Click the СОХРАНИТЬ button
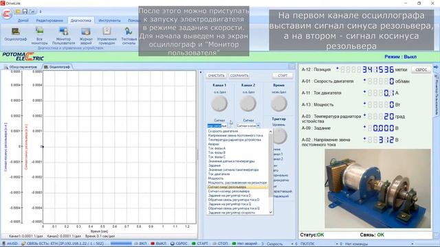This screenshot has height=247, width=440. [x=239, y=75]
